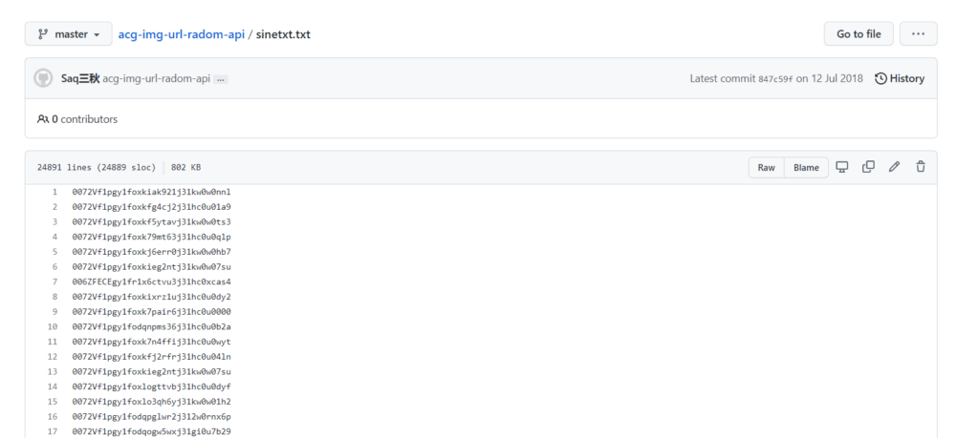Click the contributors people icon
Viewport: 979px width, 438px height.
coord(42,119)
